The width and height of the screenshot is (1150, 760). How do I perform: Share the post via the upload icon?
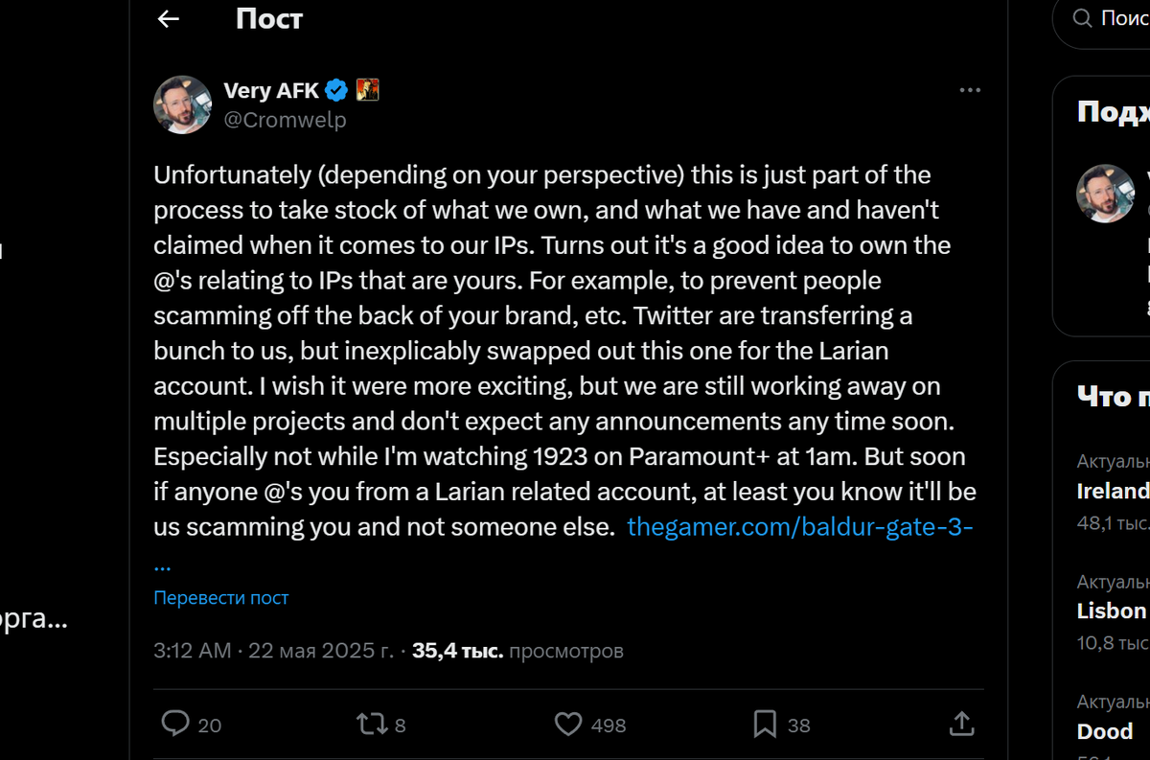point(961,724)
